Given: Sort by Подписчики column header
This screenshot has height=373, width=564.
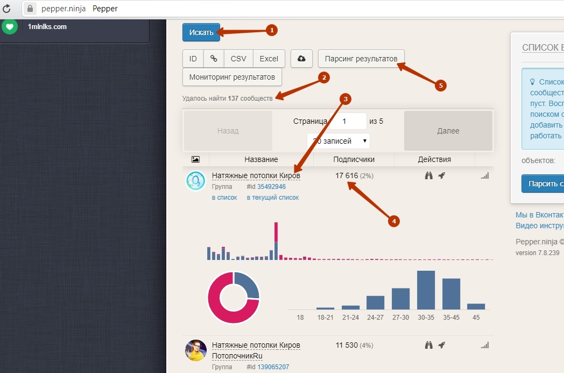Looking at the screenshot, I should pyautogui.click(x=354, y=159).
